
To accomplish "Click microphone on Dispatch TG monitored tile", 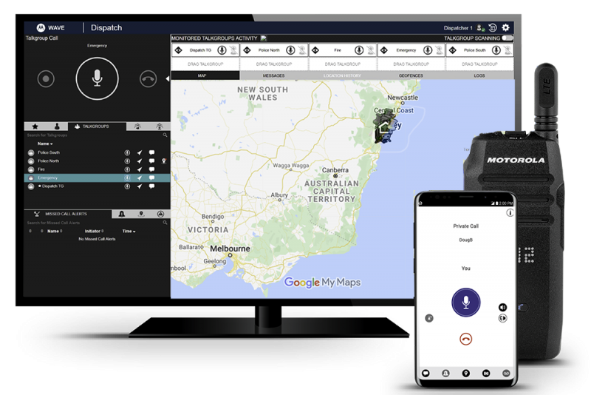I will 222,50.
